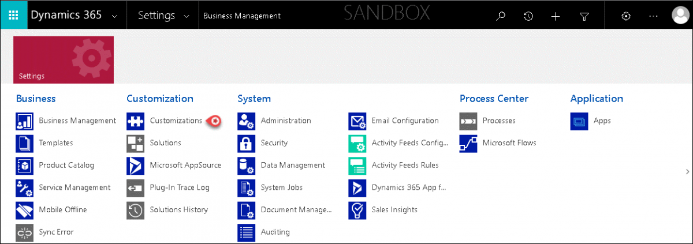Click the Customizations puzzle piece icon

point(135,121)
